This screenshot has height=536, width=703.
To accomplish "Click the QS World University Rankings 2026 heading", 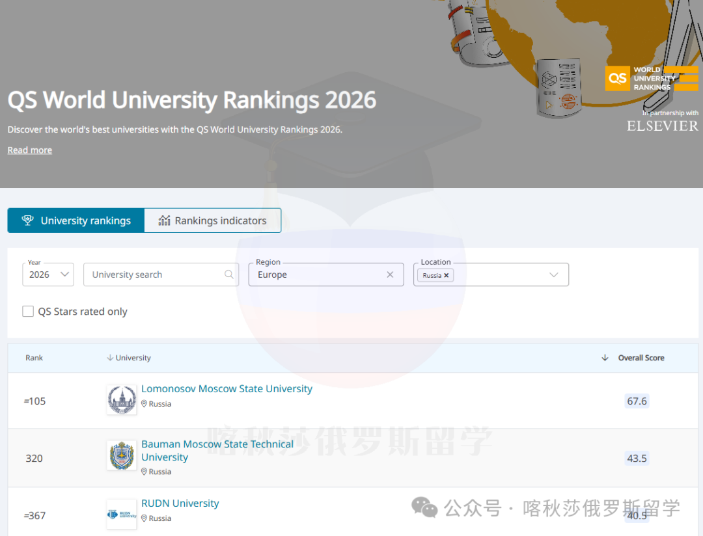I will (192, 100).
